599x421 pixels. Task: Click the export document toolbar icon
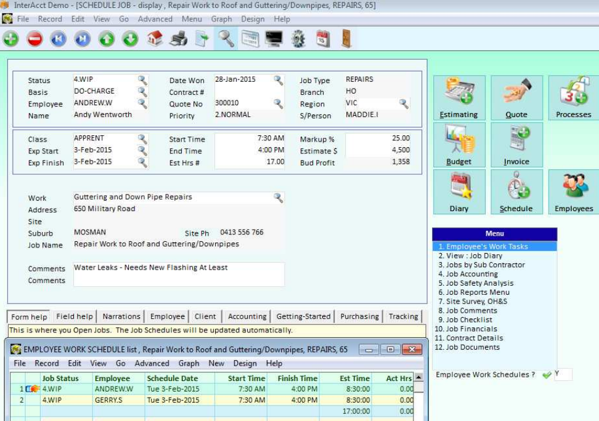coord(202,39)
